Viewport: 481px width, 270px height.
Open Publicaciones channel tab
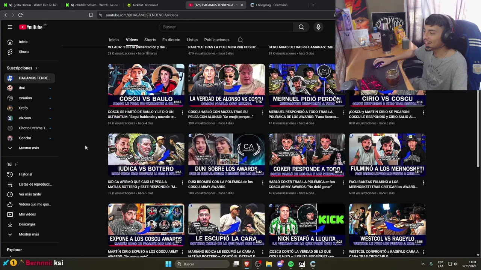click(216, 40)
